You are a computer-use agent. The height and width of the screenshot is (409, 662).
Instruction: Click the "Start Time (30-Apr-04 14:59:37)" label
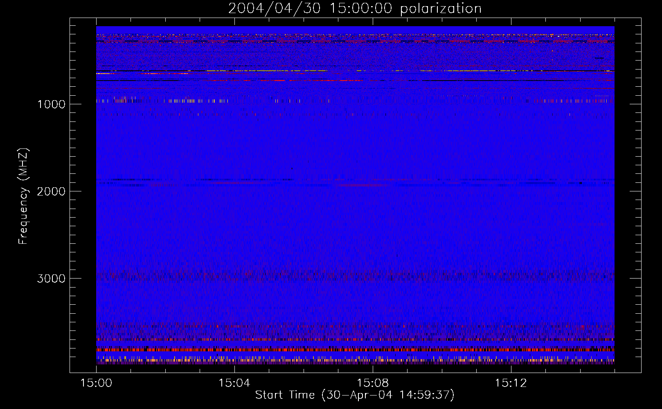click(x=355, y=395)
